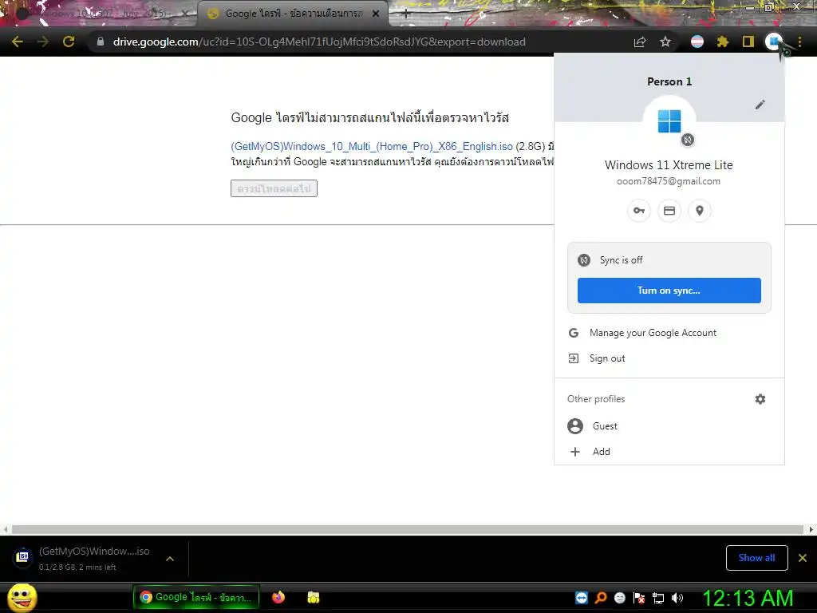The image size is (817, 613).
Task: Click the 'Sync is off' label
Action: tap(621, 260)
